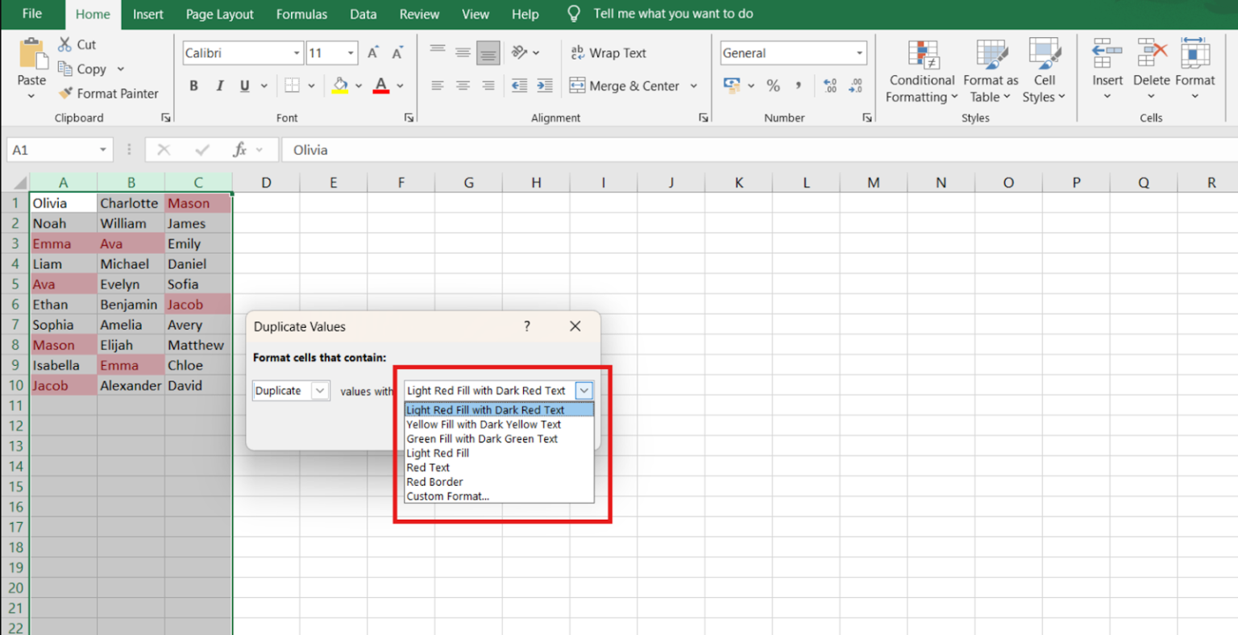Click the help question mark in dialog

pyautogui.click(x=527, y=326)
